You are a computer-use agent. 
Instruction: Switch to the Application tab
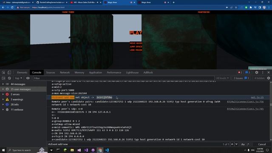click(95, 73)
